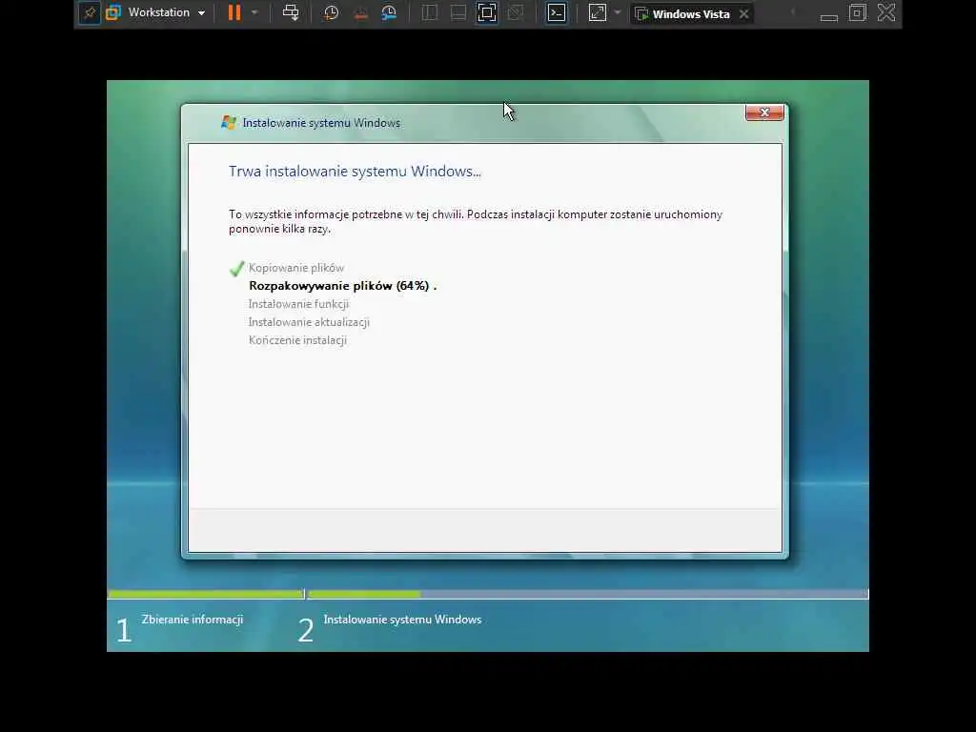
Task: Click the pin toolbar icon
Action: click(x=90, y=13)
